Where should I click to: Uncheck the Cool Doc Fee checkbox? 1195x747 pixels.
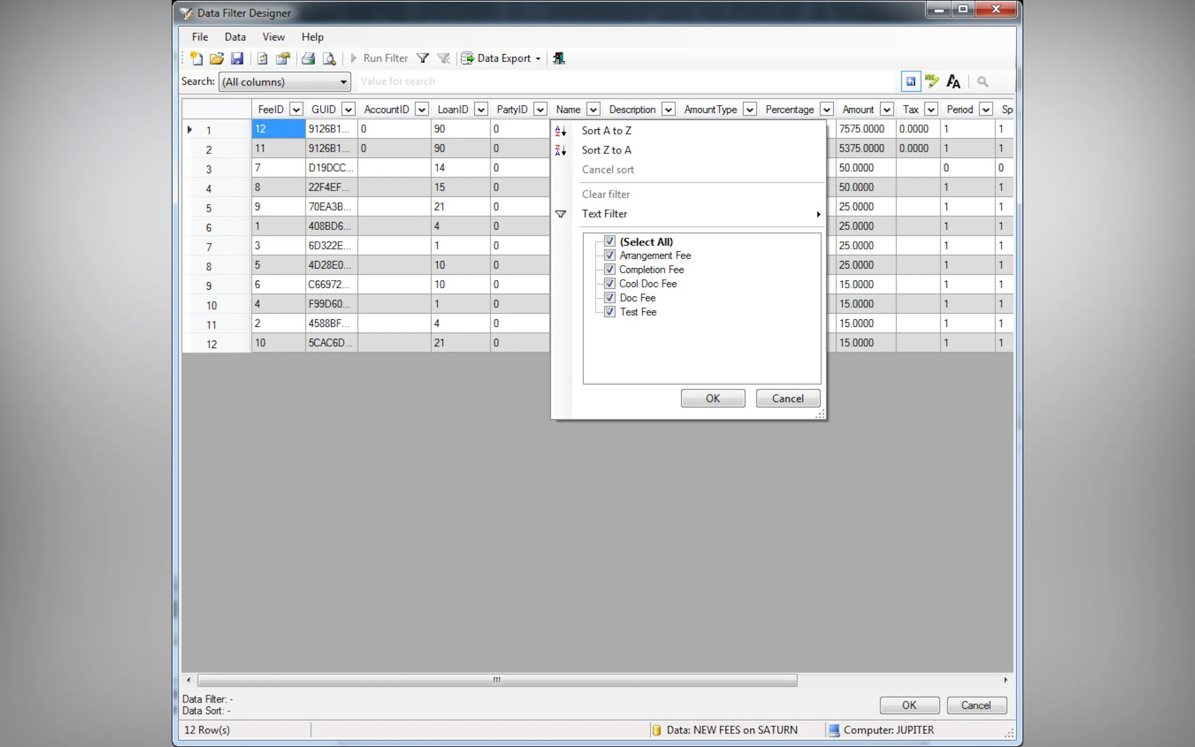[x=610, y=284]
